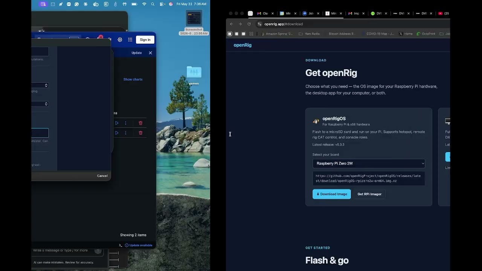This screenshot has height=271, width=482.
Task: Open more options for the second listed item
Action: (126, 133)
